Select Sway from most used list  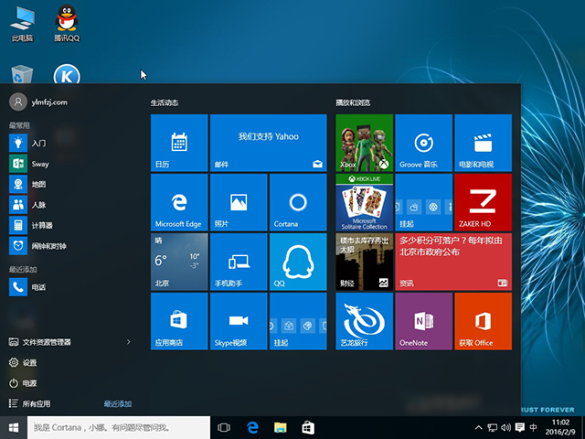click(x=41, y=164)
